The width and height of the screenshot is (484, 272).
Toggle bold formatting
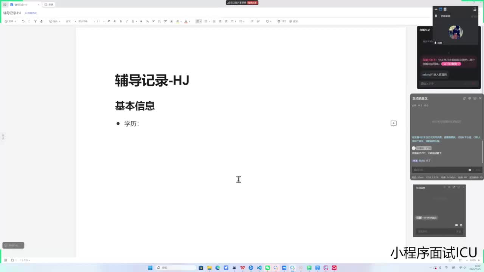point(121,21)
